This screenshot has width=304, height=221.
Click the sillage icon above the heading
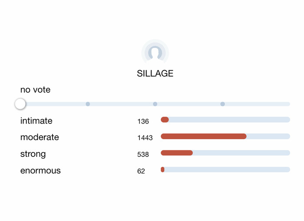click(155, 52)
